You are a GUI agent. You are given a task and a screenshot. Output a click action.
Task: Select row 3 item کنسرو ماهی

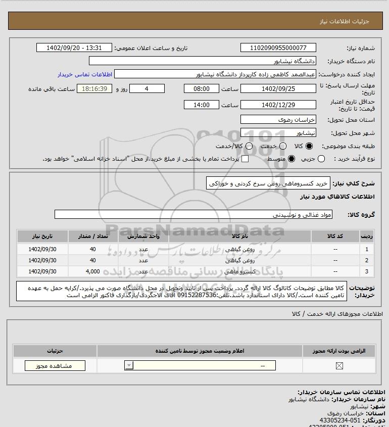tap(239, 272)
